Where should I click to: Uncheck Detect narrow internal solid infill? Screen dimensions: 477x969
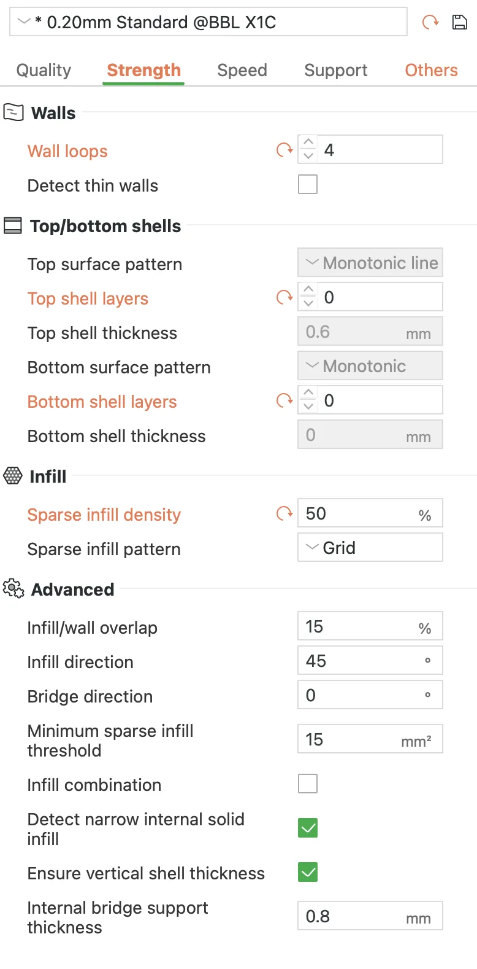(x=308, y=828)
